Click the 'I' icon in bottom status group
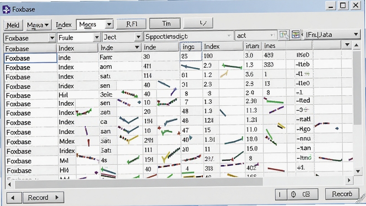366x206 pixels. [x=280, y=194]
